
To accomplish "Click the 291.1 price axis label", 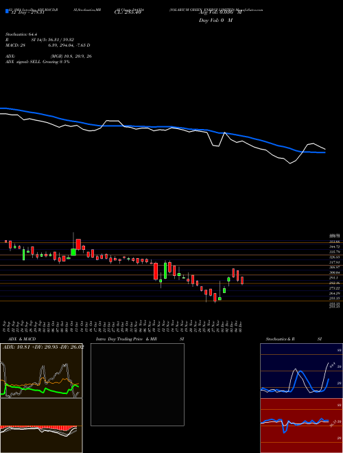I will [x=335, y=278].
